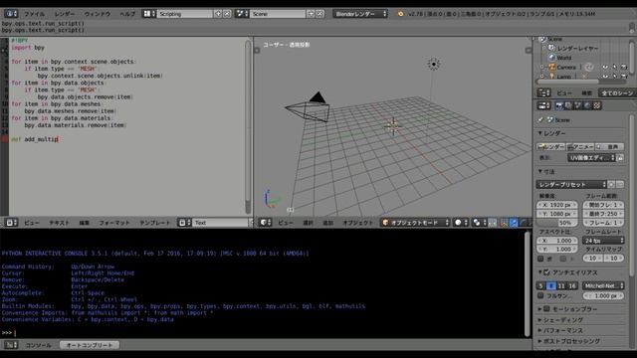Expand the Lamp item in outliner
637x358 pixels.
click(541, 77)
